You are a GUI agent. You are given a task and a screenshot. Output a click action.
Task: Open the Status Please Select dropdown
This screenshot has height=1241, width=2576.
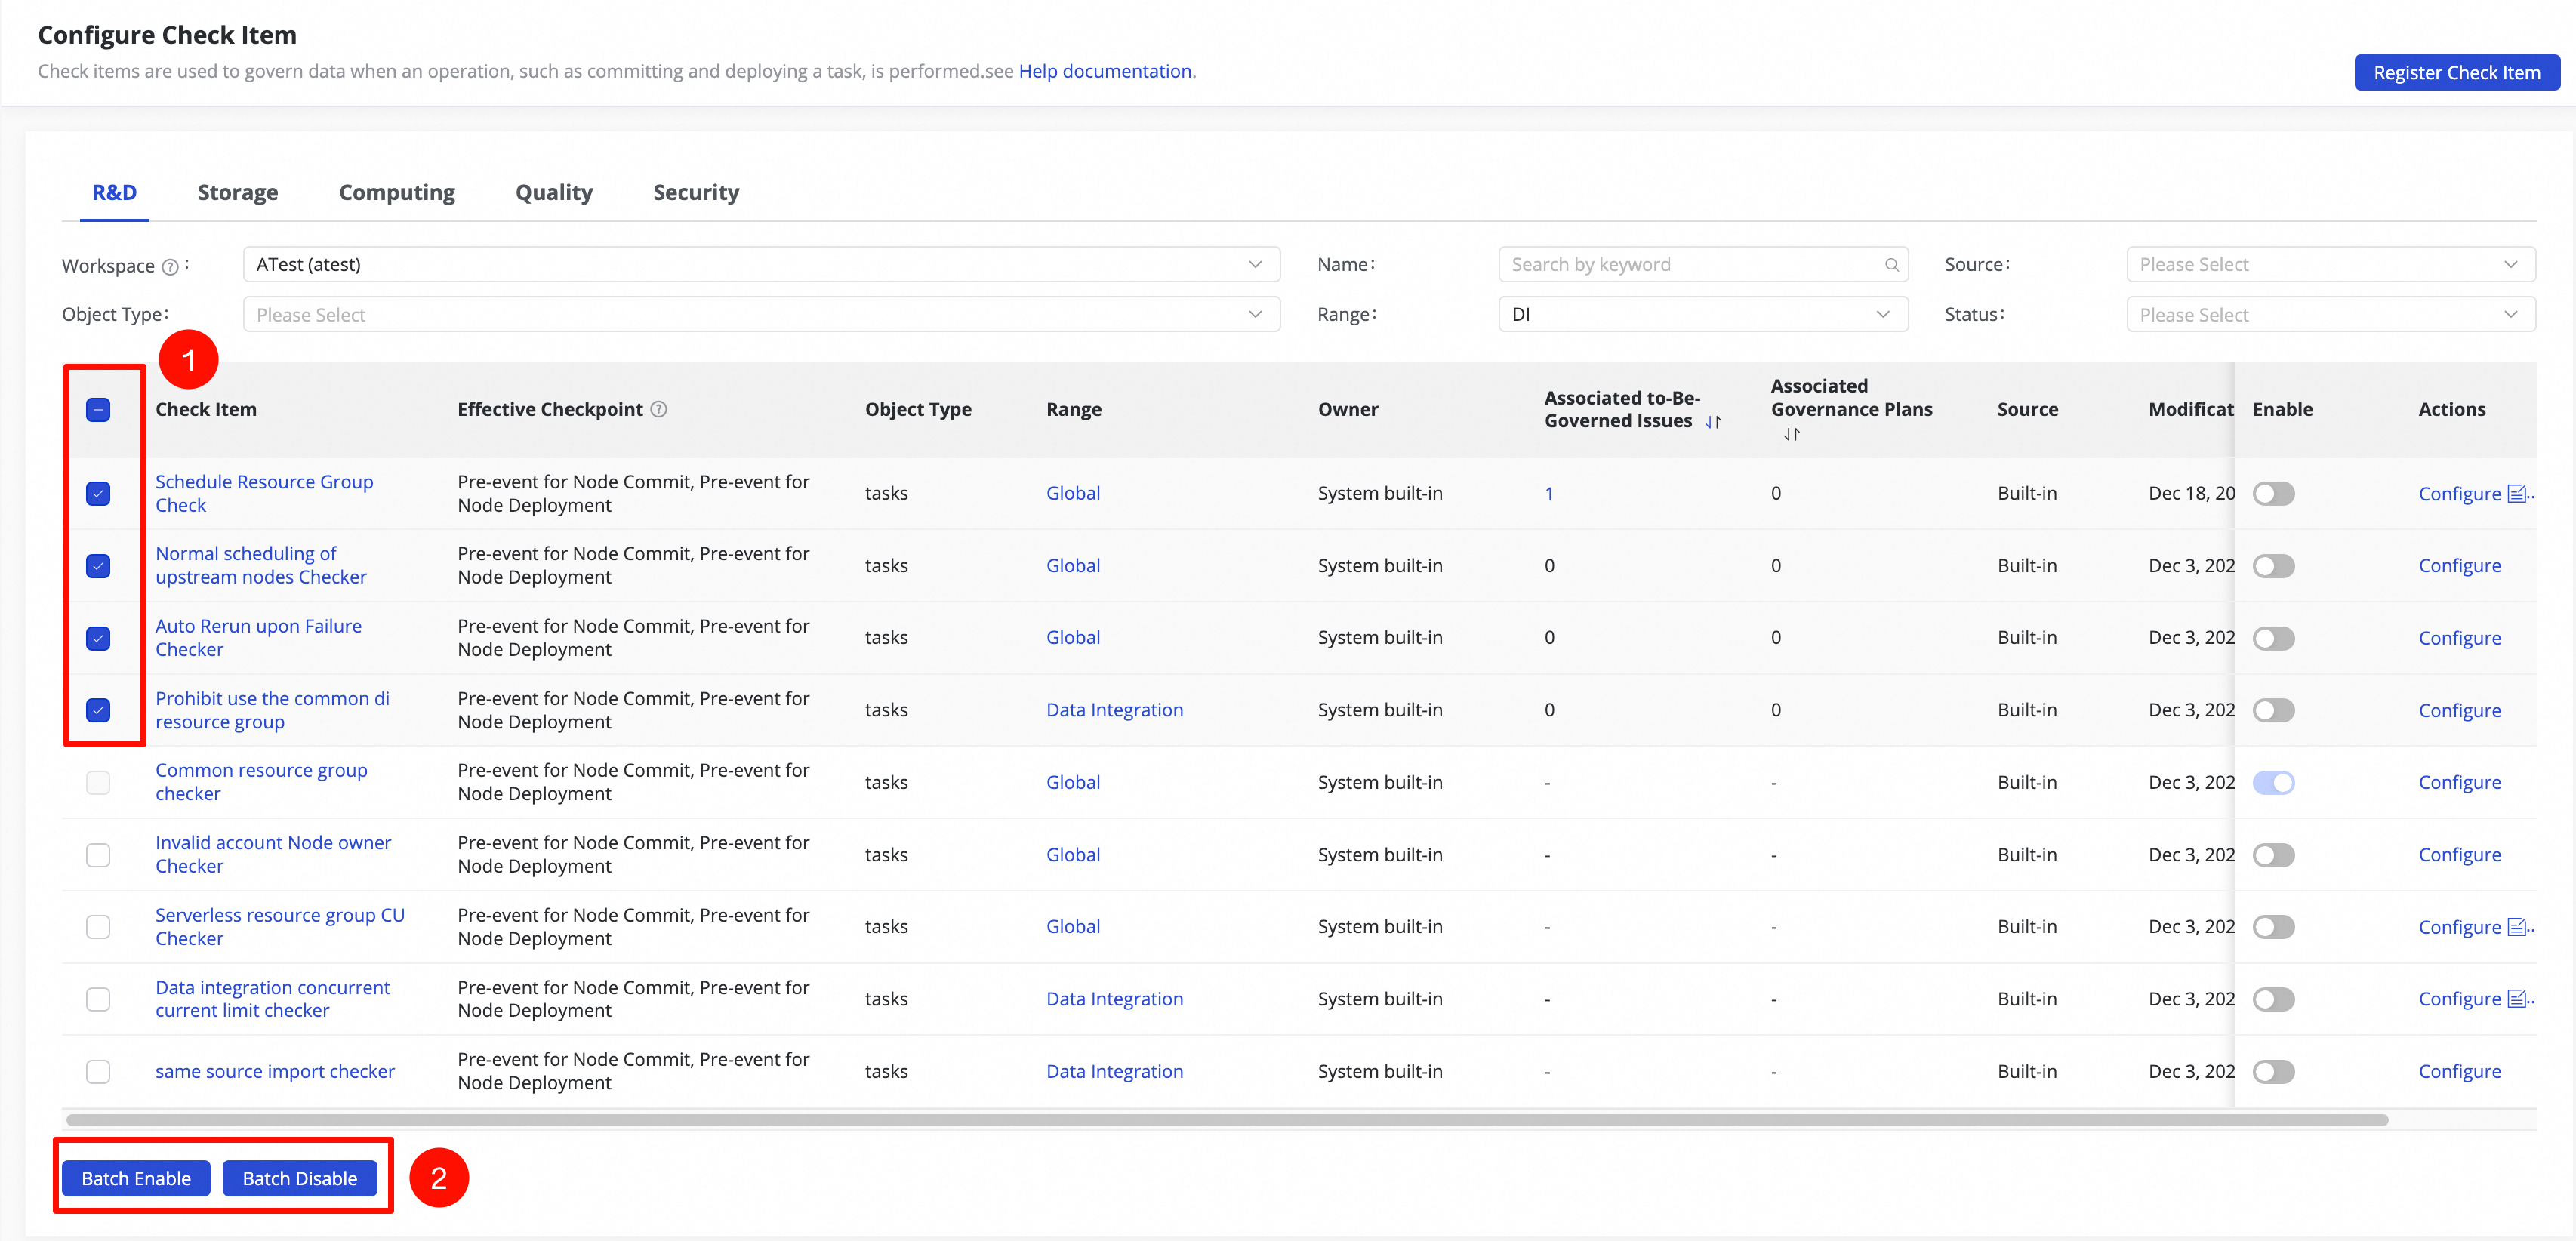2330,315
